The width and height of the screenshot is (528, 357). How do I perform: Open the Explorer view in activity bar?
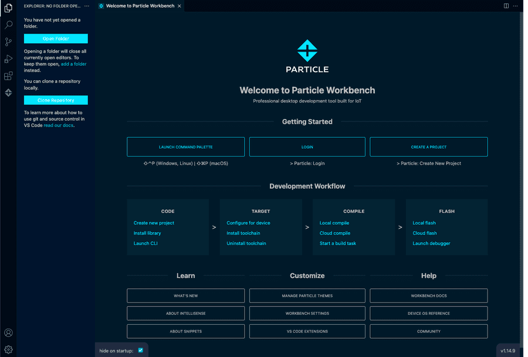tap(8, 8)
